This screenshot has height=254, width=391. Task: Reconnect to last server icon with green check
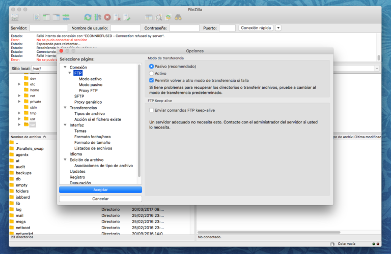[x=127, y=17]
